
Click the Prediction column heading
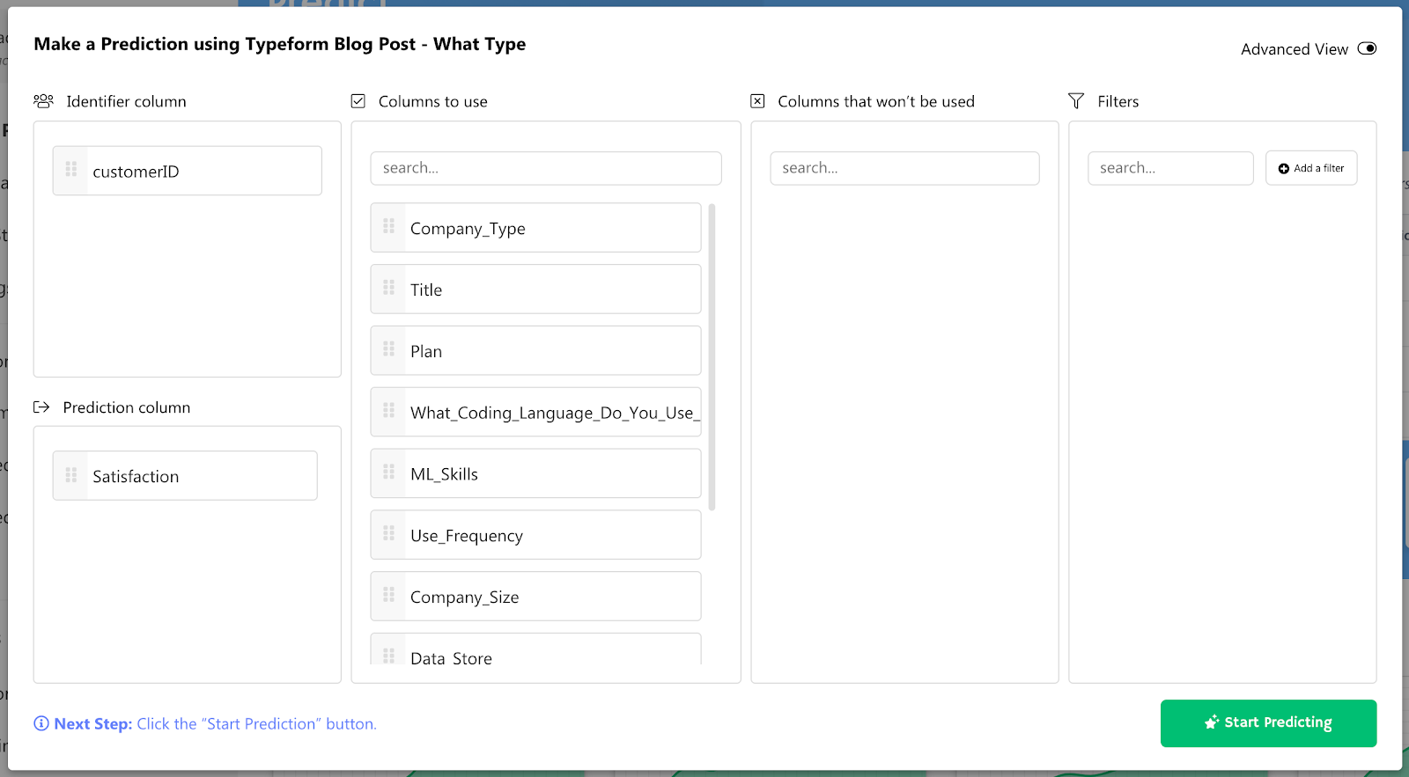(126, 407)
